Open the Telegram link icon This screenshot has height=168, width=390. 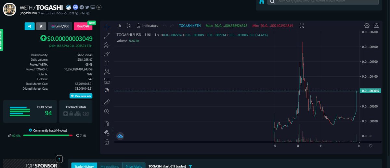[82, 7]
